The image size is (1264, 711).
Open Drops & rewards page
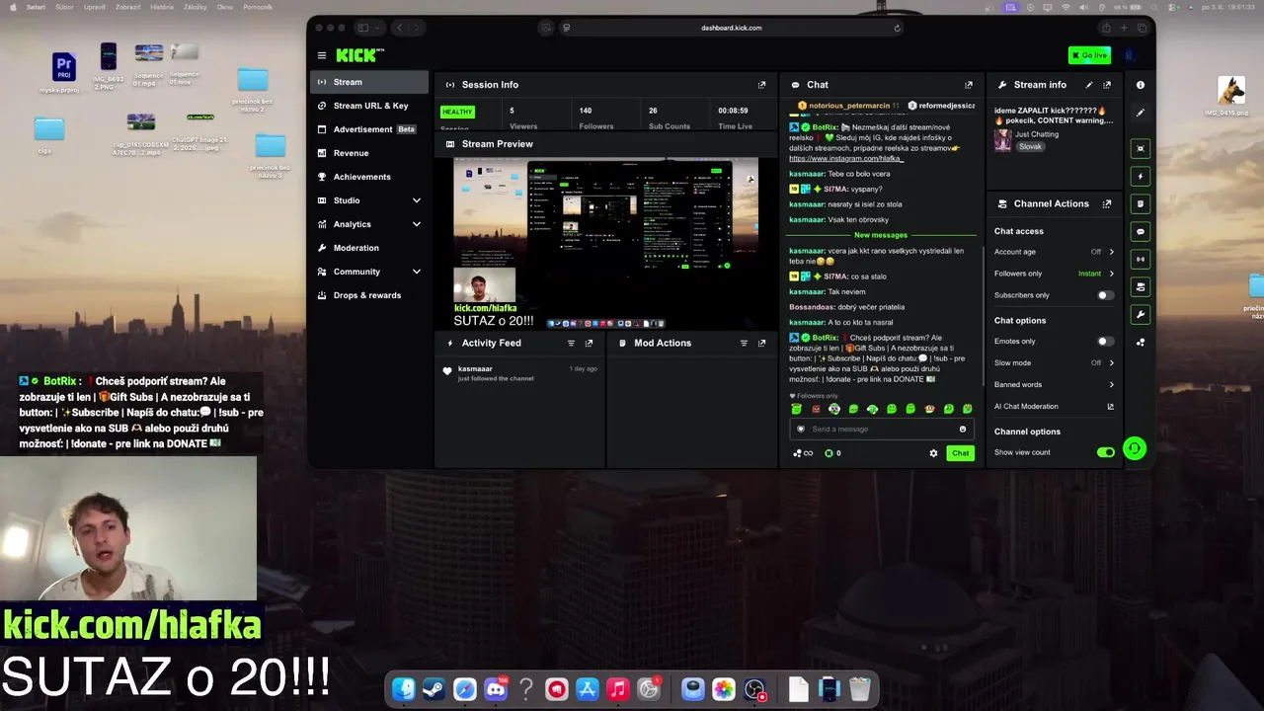369,295
